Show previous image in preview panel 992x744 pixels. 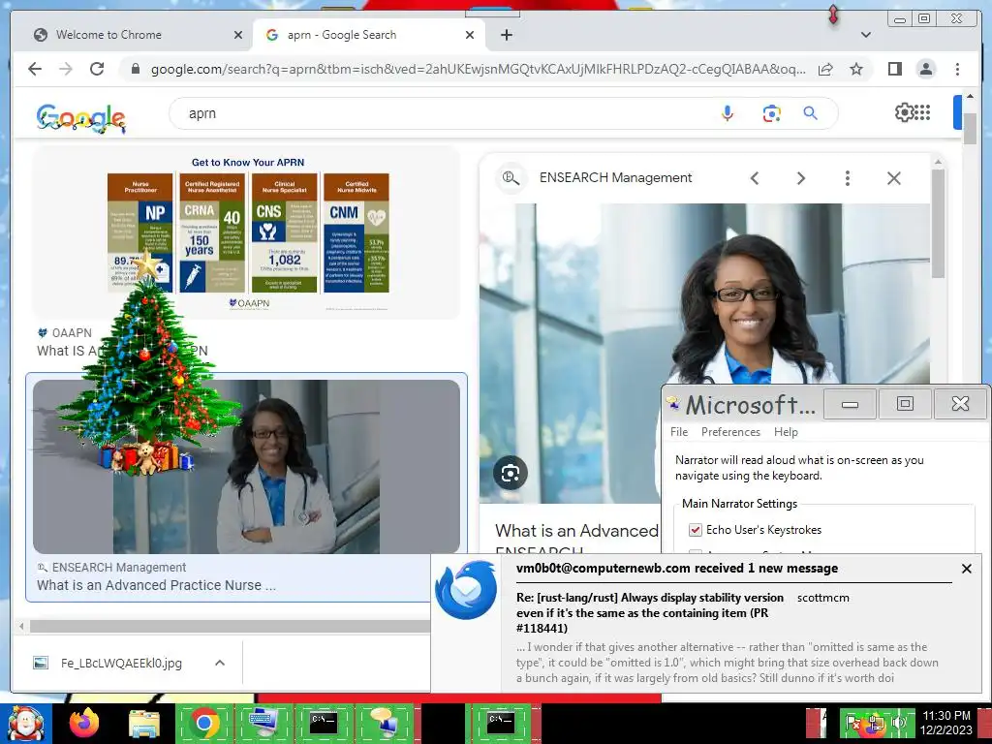pos(754,178)
